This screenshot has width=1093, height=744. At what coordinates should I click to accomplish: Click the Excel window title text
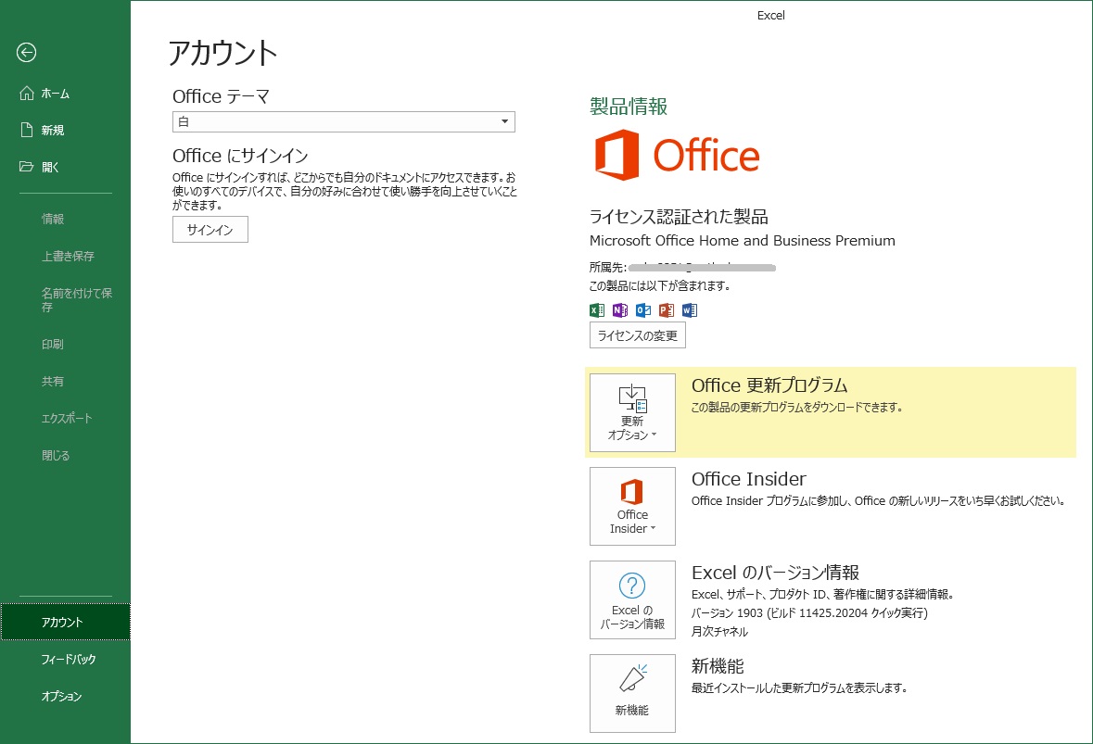(771, 16)
